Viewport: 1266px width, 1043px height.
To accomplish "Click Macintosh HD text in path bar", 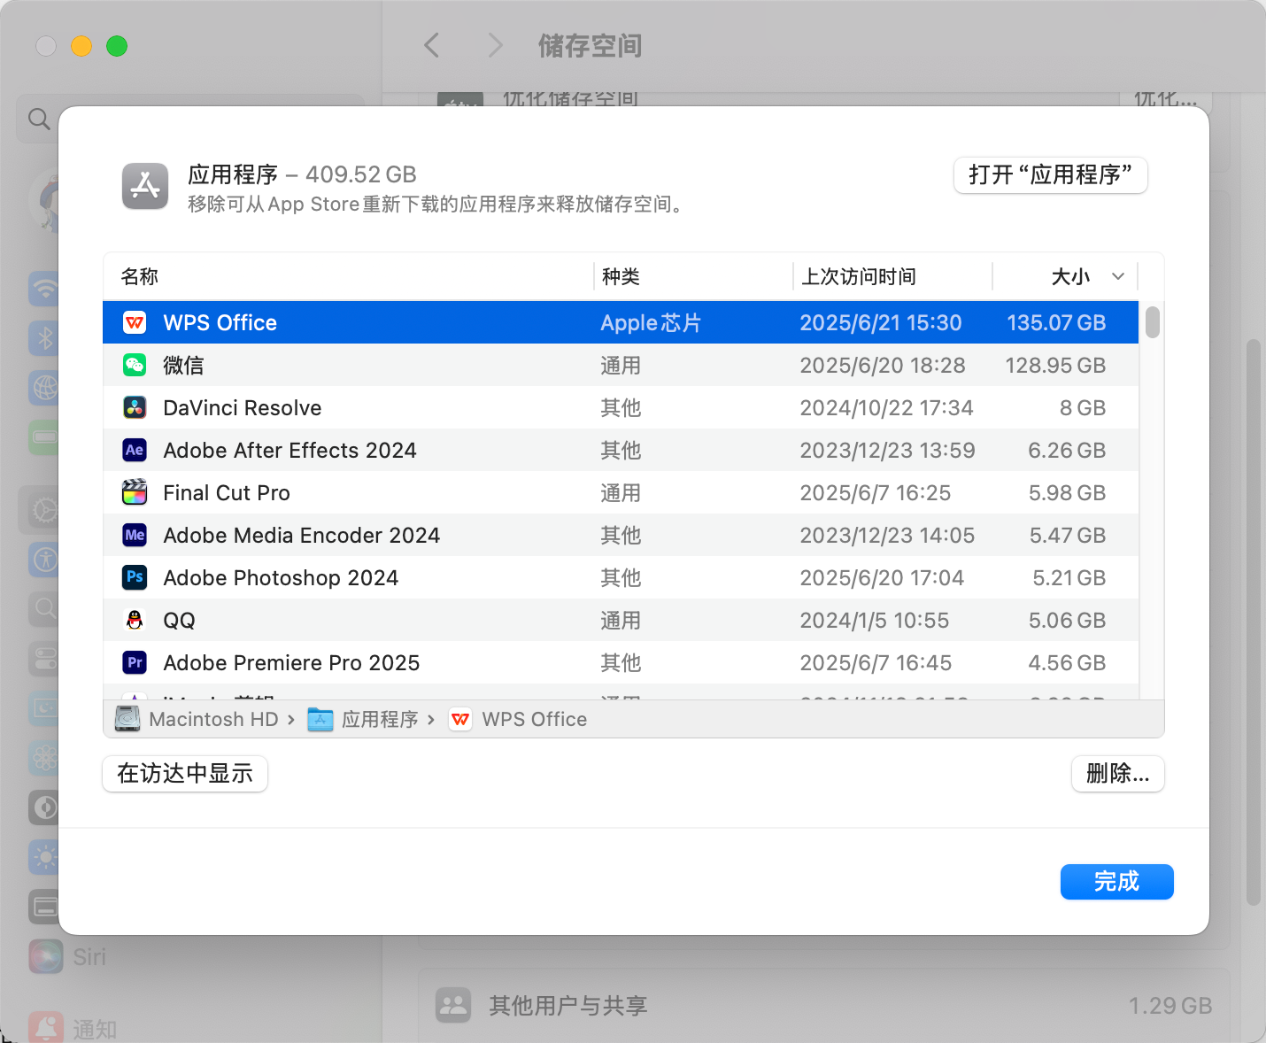I will 213,719.
